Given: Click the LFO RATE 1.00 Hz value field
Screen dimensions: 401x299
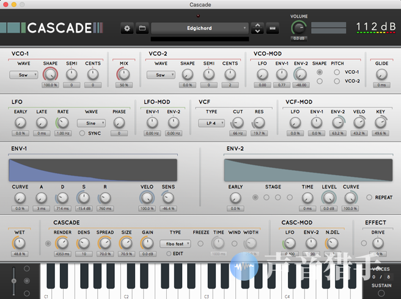Looking at the screenshot, I should [x=62, y=133].
